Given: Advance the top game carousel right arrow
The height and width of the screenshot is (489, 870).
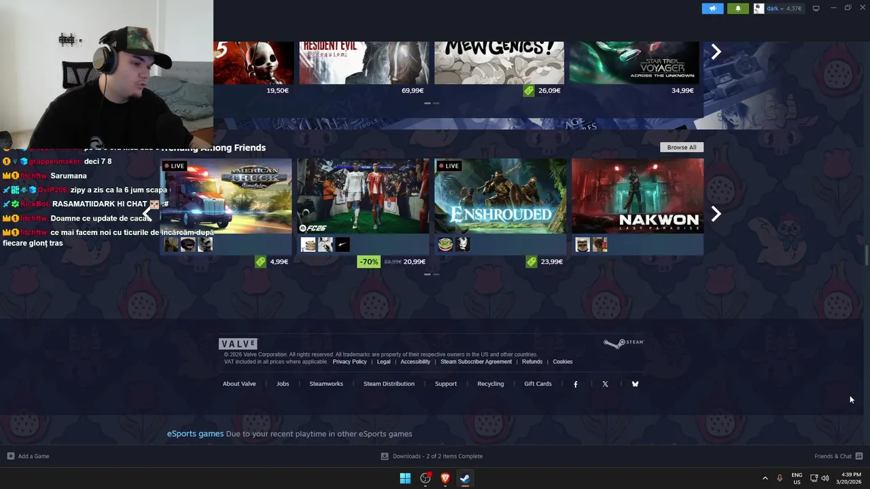Looking at the screenshot, I should coord(716,52).
